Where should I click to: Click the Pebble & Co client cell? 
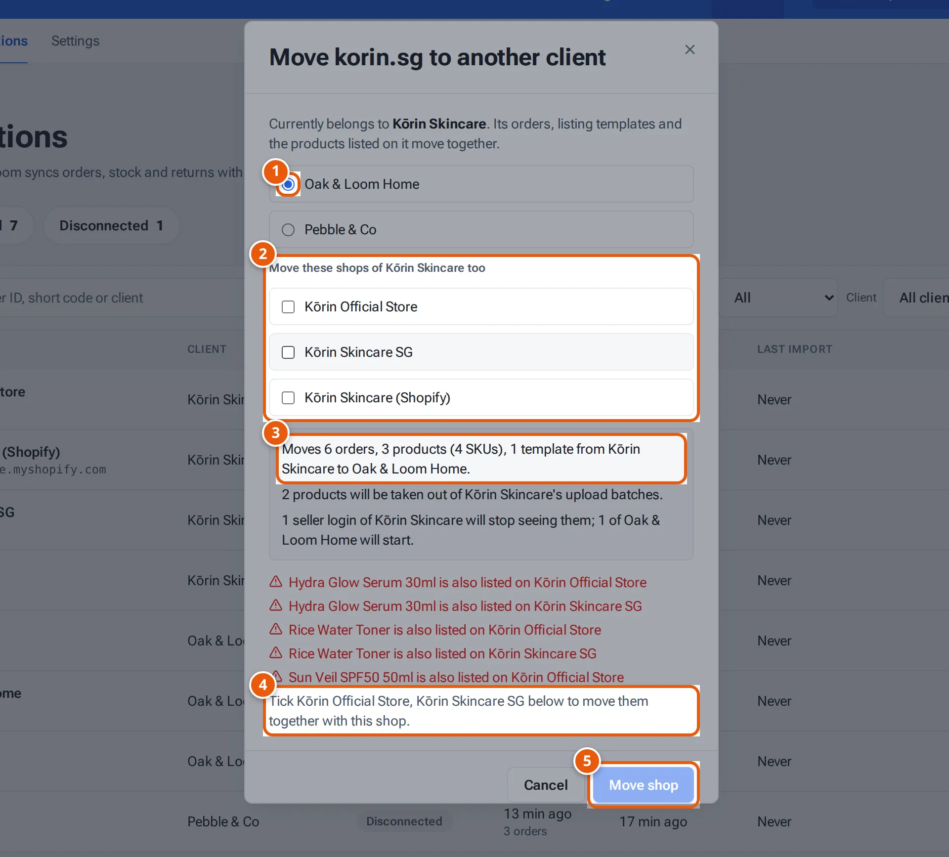[223, 821]
